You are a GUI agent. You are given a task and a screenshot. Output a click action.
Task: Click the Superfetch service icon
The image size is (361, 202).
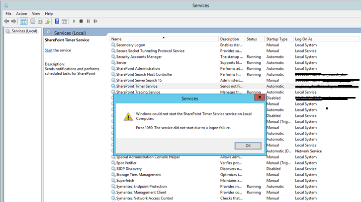[x=113, y=180]
